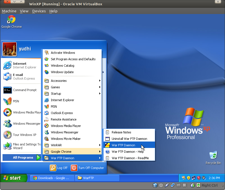
Task: Expand the Accessories submenu
Action: click(x=72, y=81)
